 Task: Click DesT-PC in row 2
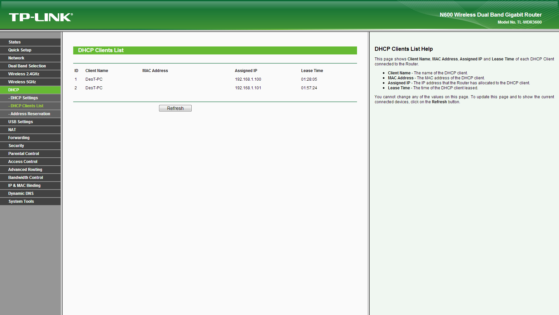pos(94,88)
